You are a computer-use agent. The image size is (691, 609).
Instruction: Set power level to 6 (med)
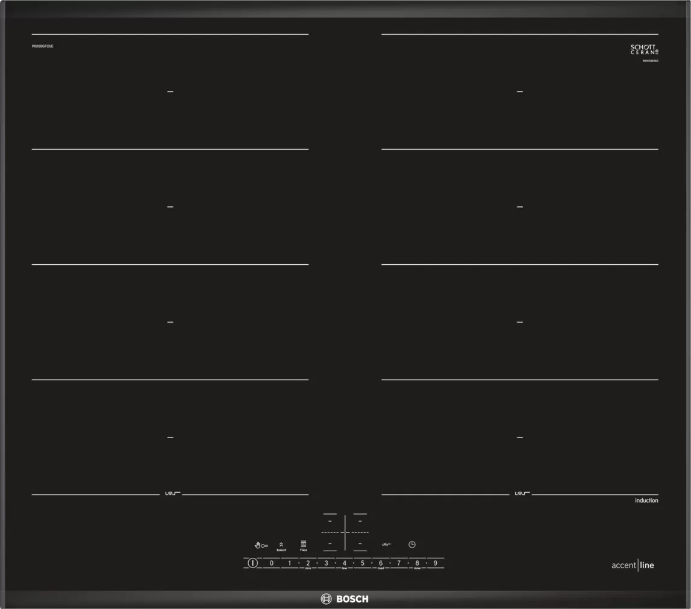381,564
